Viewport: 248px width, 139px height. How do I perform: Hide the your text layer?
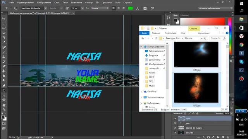[x=175, y=123]
